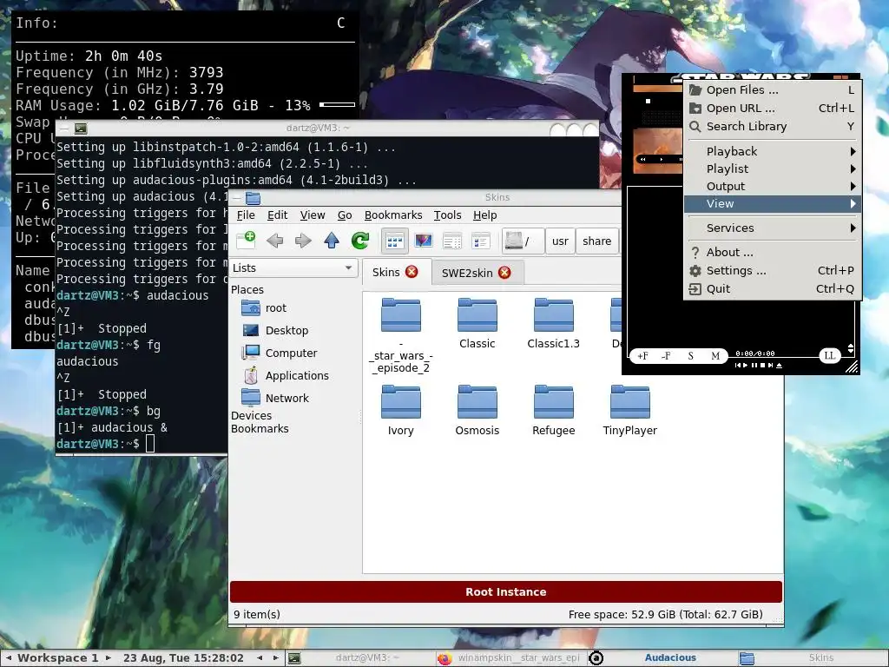Click the S select playlist button

pyautogui.click(x=690, y=355)
